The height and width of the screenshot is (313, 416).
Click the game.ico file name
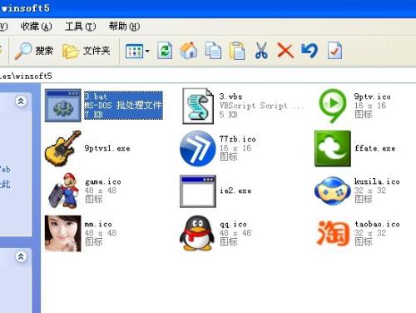tap(103, 181)
